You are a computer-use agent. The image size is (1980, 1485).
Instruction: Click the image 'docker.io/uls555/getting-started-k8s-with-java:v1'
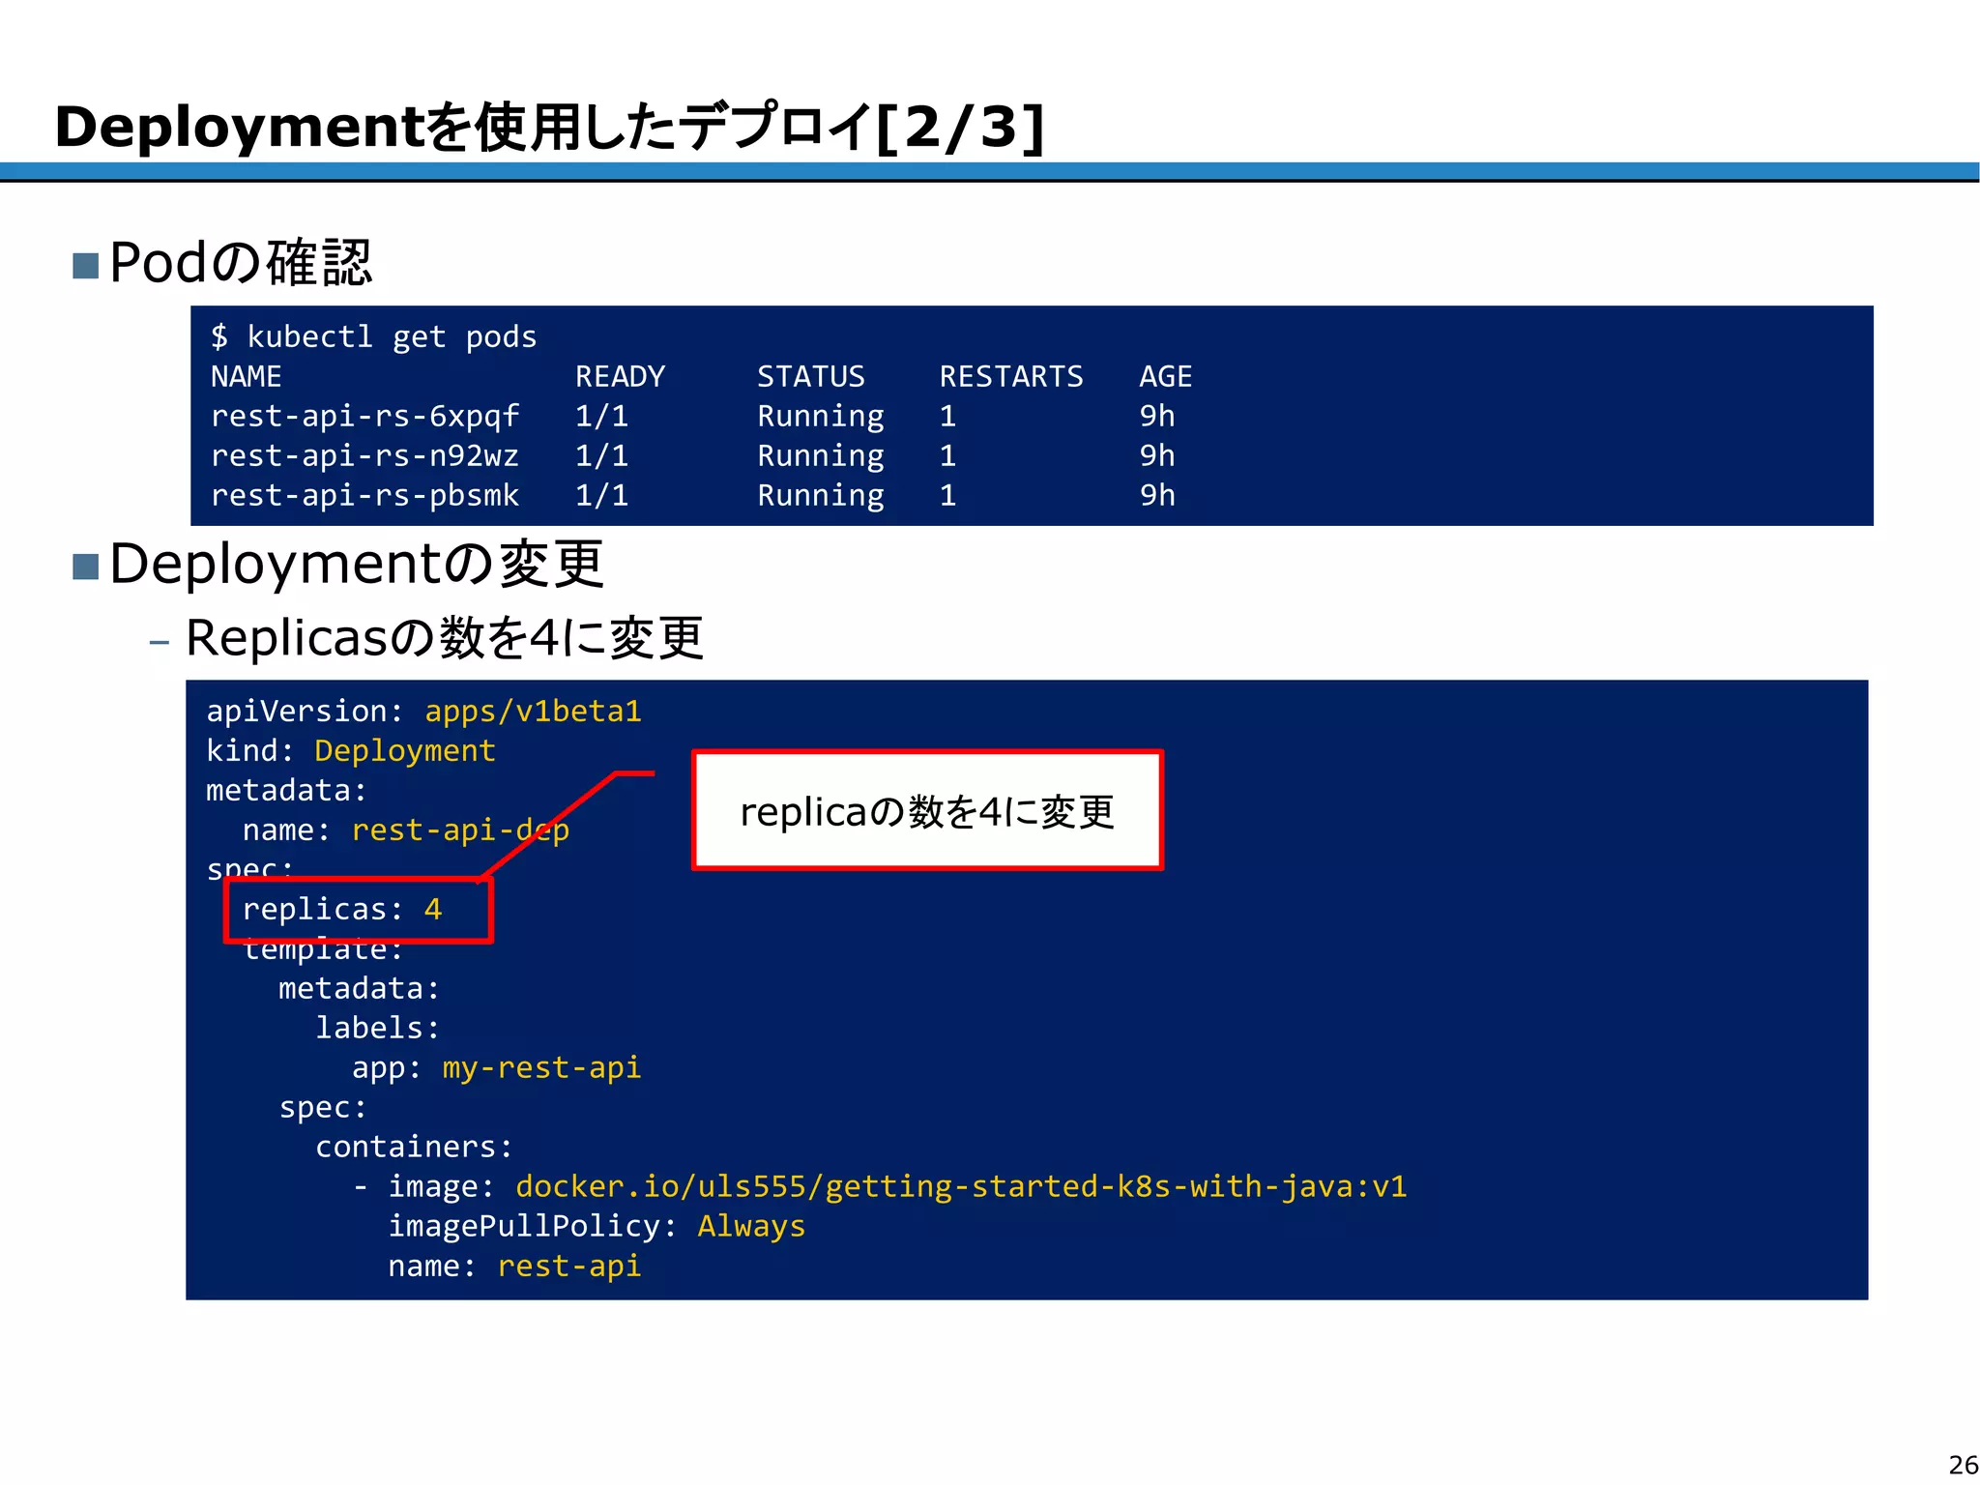tap(961, 1187)
